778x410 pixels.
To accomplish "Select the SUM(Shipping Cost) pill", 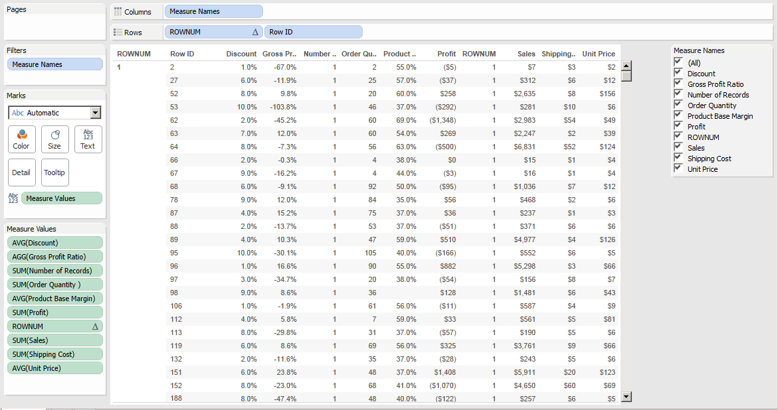I will [x=55, y=354].
